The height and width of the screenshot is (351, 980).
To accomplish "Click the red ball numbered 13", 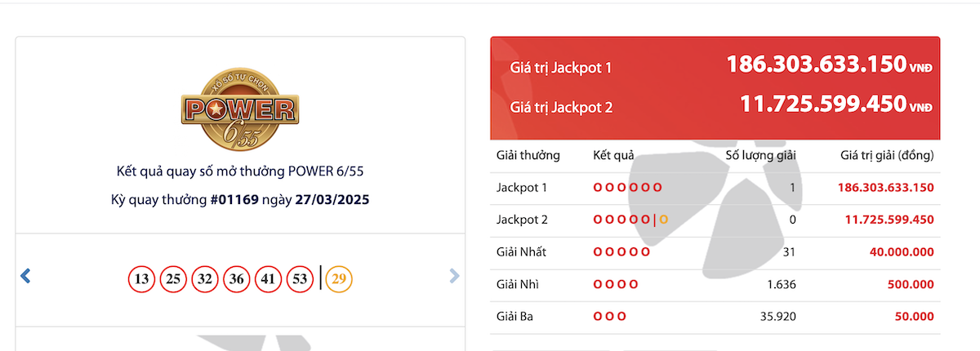I will coord(142,279).
